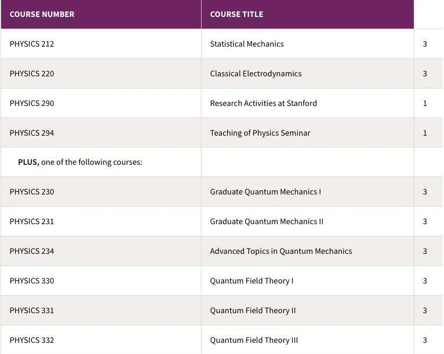
Task: Select the PHYSICS 234 course number
Action: pyautogui.click(x=32, y=251)
